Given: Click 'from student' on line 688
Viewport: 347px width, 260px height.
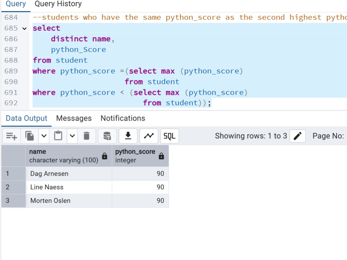Looking at the screenshot, I should 60,60.
